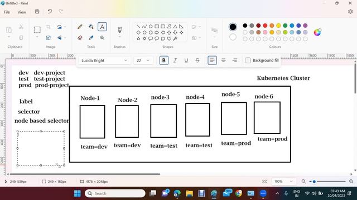Select the secondary white colour circle
The width and height of the screenshot is (357, 200).
(233, 37)
